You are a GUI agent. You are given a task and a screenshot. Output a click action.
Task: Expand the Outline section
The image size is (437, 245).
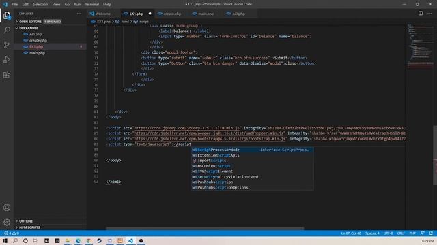pyautogui.click(x=26, y=221)
